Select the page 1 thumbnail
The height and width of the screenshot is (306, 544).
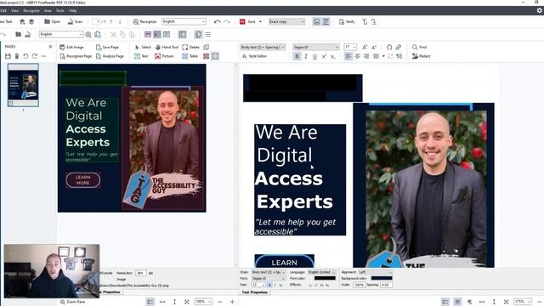(23, 85)
